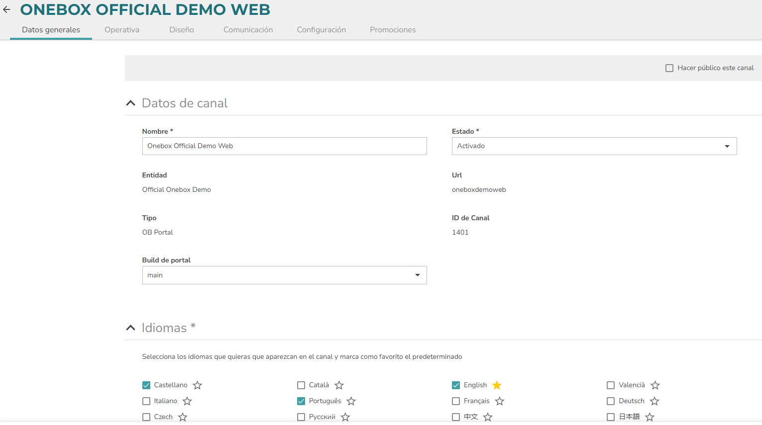Check the 中文 language checkbox

456,417
